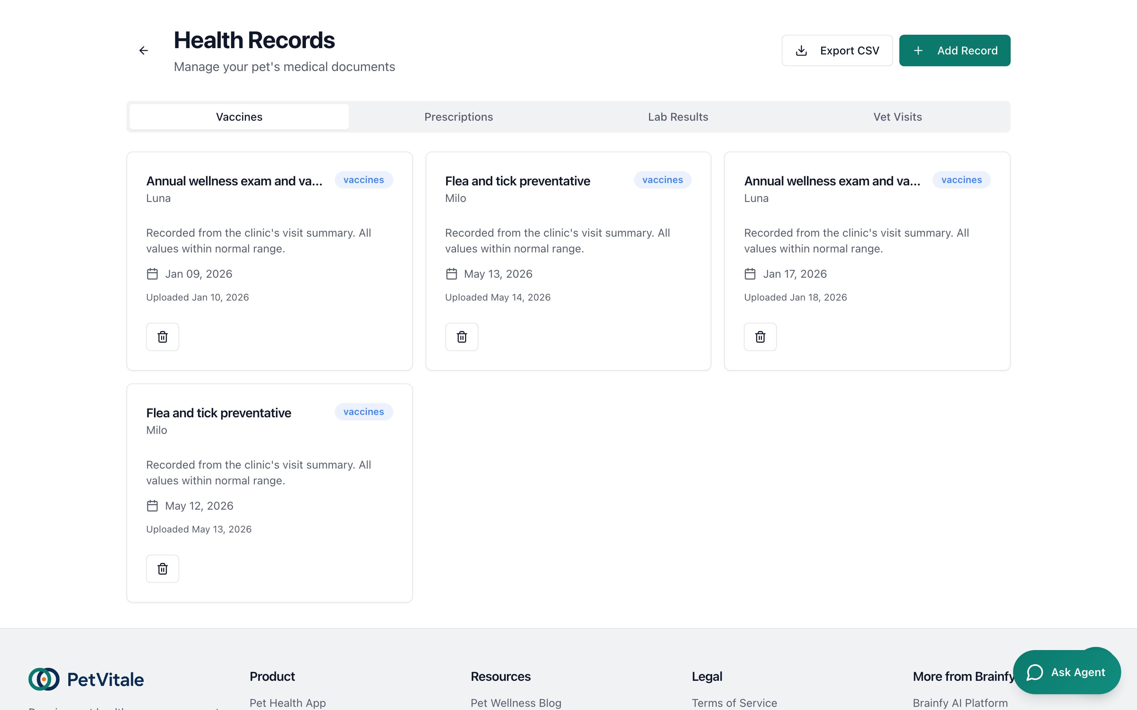
Task: Click the Legal footer heading
Action: (707, 676)
